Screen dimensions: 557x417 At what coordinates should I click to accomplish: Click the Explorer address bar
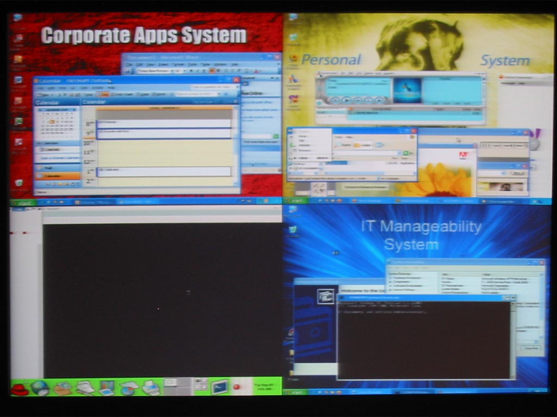tap(366, 153)
